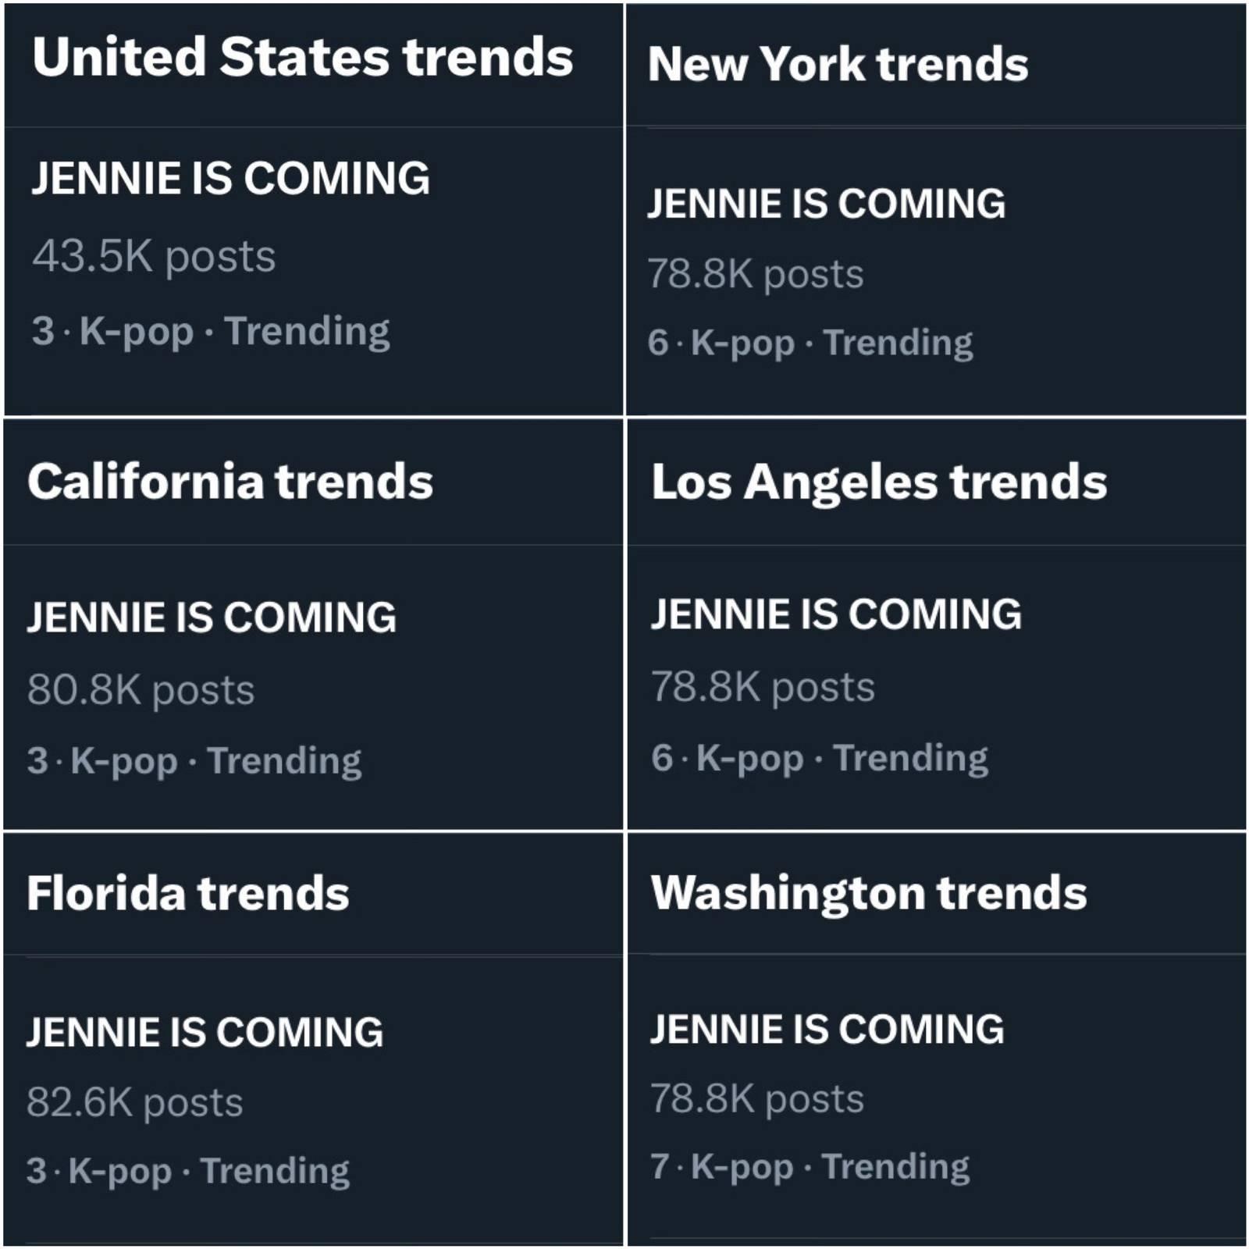
Task: Open JENNIE IS COMING in New York trends
Action: pos(826,204)
